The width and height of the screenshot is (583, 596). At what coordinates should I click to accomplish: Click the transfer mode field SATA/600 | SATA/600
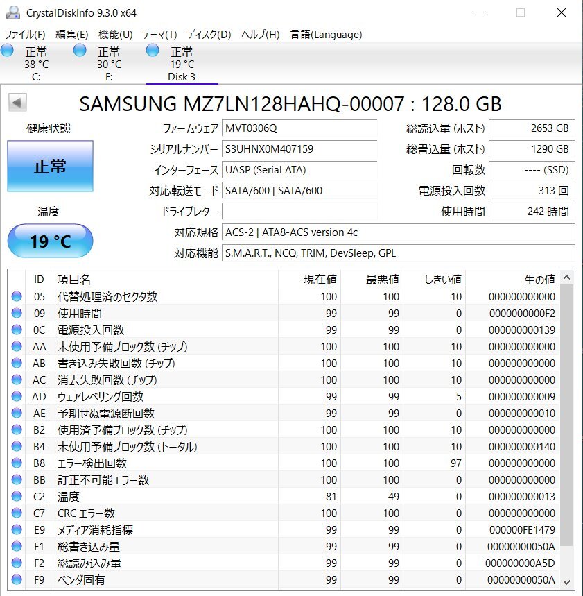click(299, 190)
